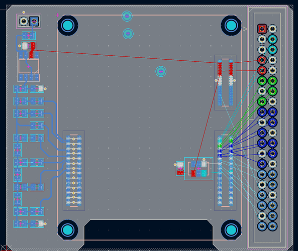This screenshot has height=251, width=298.
Task: Select the 8-pin SOIC footprint outline at upper left
Action: 29,66
